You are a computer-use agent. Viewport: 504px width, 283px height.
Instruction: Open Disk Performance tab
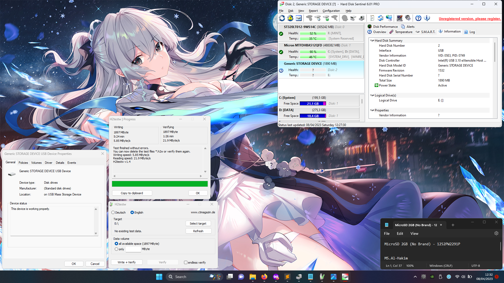pyautogui.click(x=383, y=26)
